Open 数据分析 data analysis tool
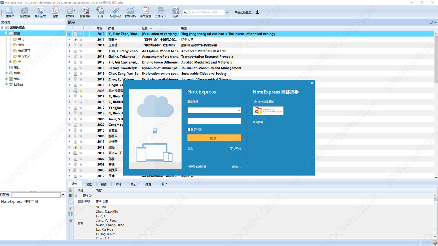The width and height of the screenshot is (438, 246). (130, 12)
